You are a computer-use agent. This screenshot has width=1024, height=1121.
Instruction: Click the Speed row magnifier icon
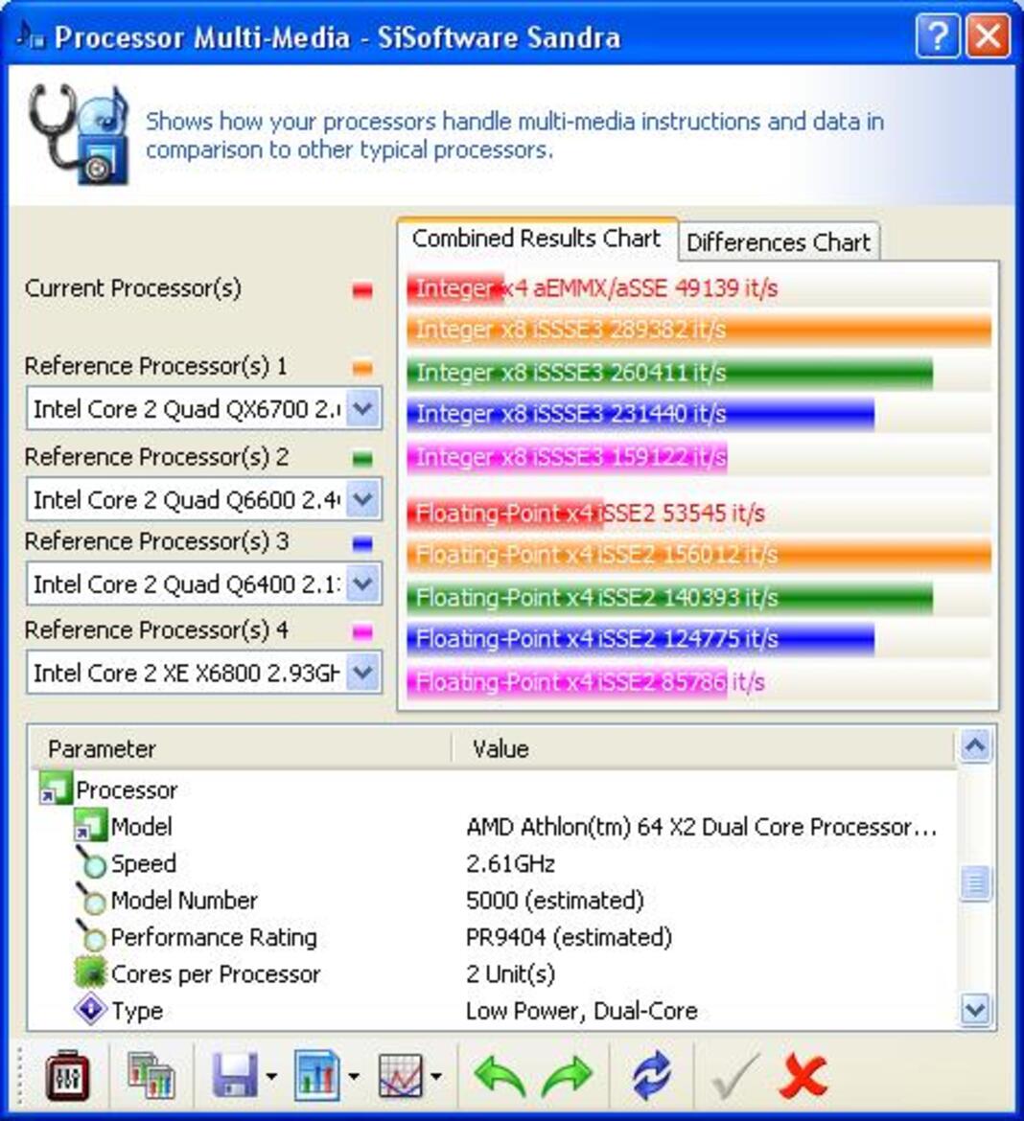[x=90, y=862]
